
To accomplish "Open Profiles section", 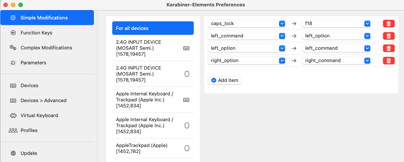I will pos(47,130).
